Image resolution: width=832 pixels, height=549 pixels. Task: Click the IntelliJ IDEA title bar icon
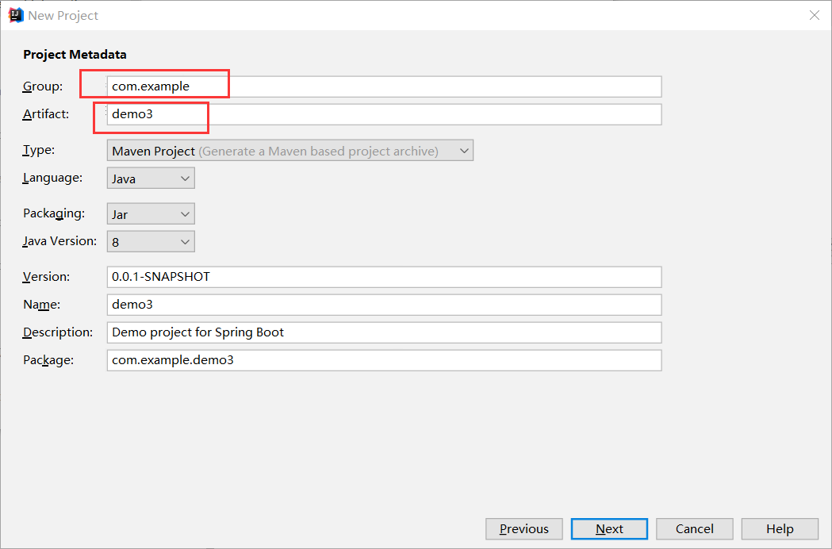[x=16, y=15]
